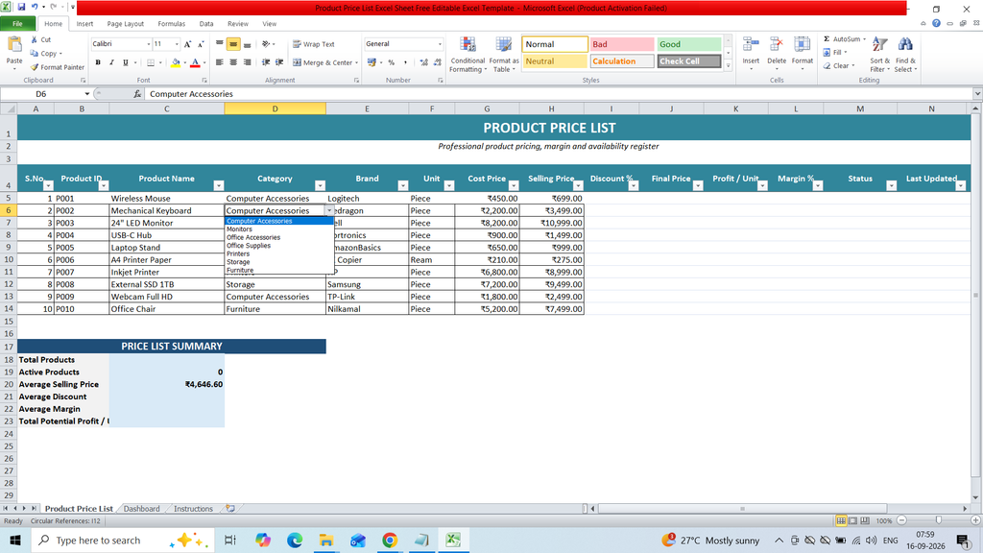
Task: Apply the Good cell style
Action: point(689,44)
